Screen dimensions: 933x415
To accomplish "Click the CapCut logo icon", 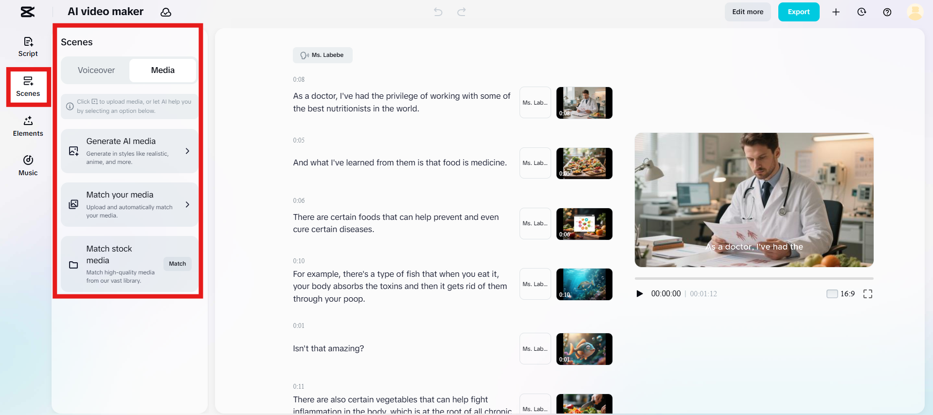I will 28,12.
